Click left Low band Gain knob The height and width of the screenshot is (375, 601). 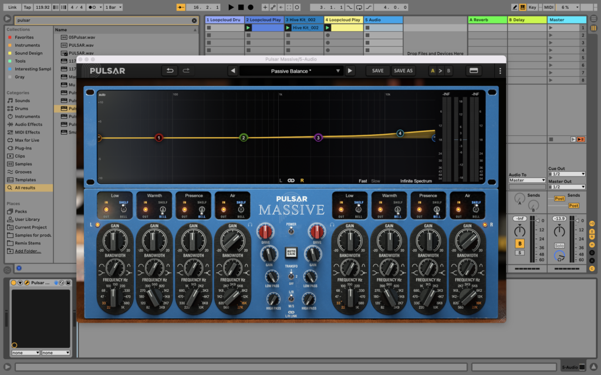[114, 240]
